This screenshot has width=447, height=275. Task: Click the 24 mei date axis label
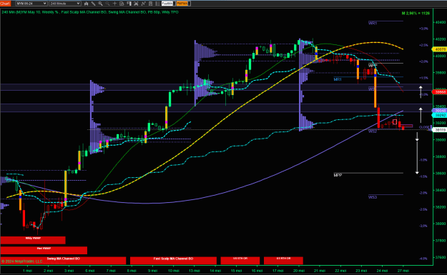(x=382, y=271)
